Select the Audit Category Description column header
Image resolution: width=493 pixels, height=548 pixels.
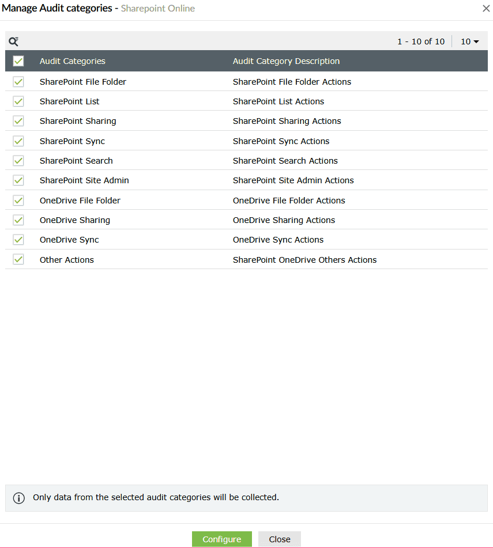286,61
